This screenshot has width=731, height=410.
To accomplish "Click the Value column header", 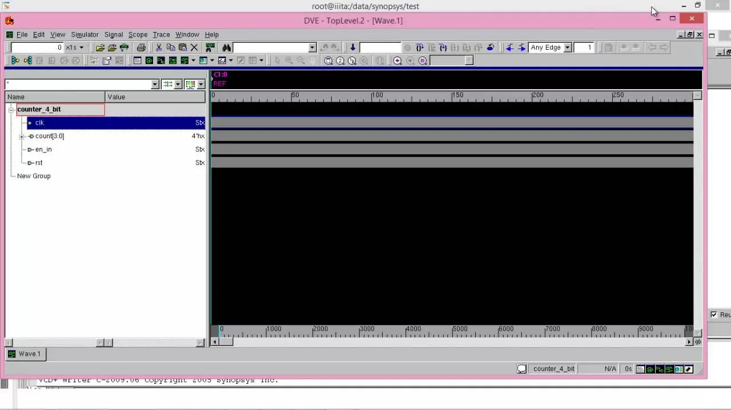I will (x=155, y=97).
